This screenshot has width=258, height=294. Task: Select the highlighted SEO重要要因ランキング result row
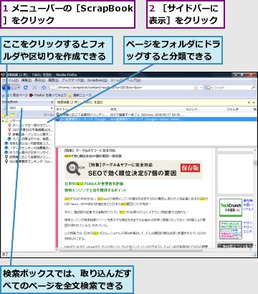156,119
